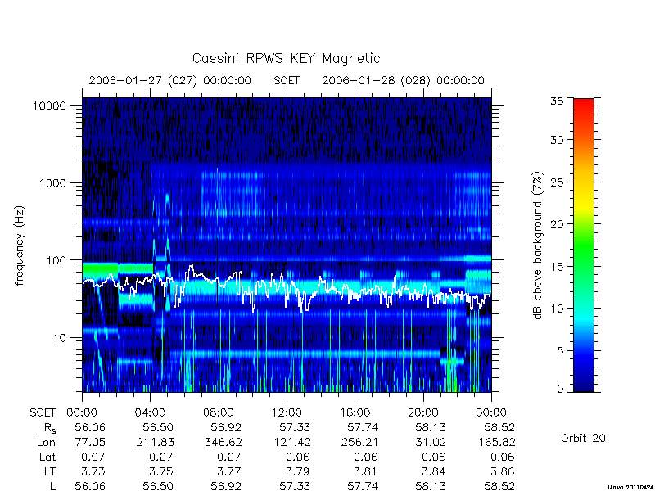Click the '30' color scale value

557,140
